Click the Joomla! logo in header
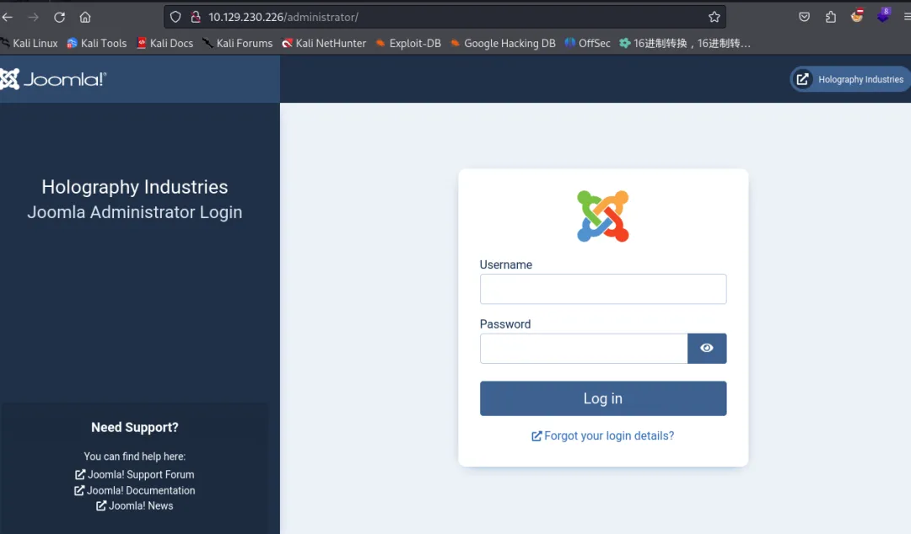 pos(53,79)
